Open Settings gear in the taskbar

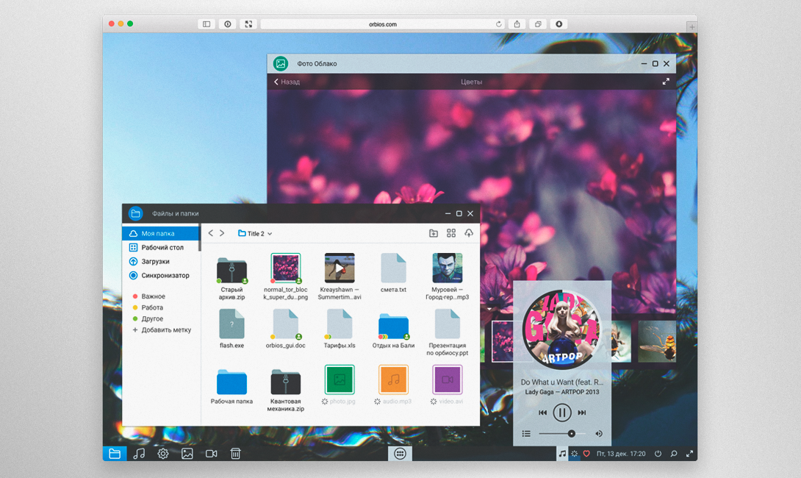click(163, 454)
